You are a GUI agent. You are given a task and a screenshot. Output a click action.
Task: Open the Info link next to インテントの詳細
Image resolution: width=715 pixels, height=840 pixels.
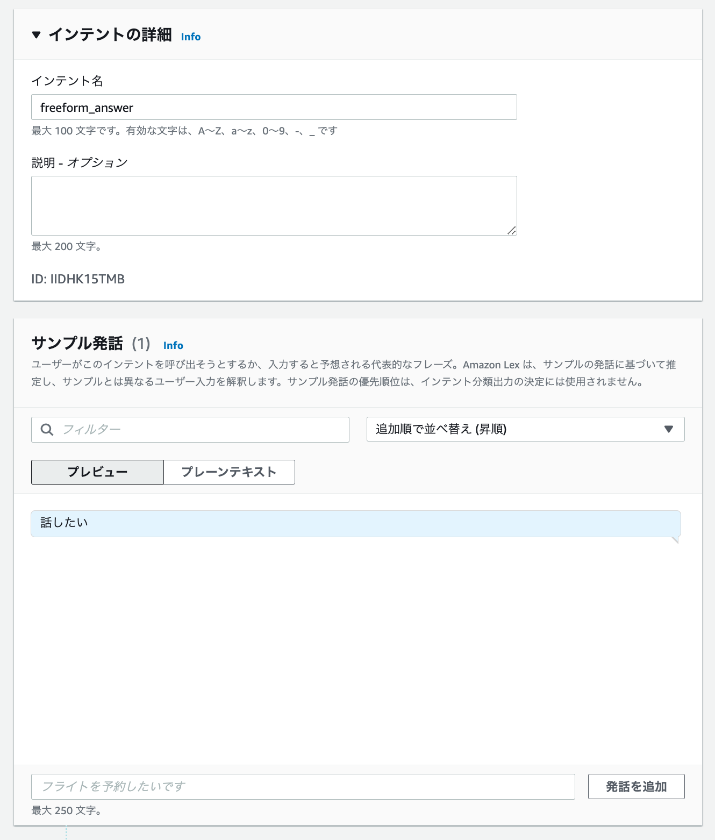(190, 37)
